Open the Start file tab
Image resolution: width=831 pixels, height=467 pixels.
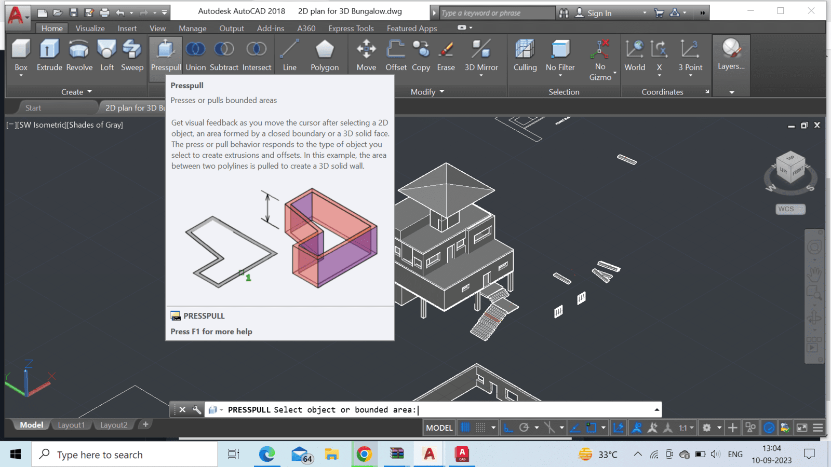(33, 108)
